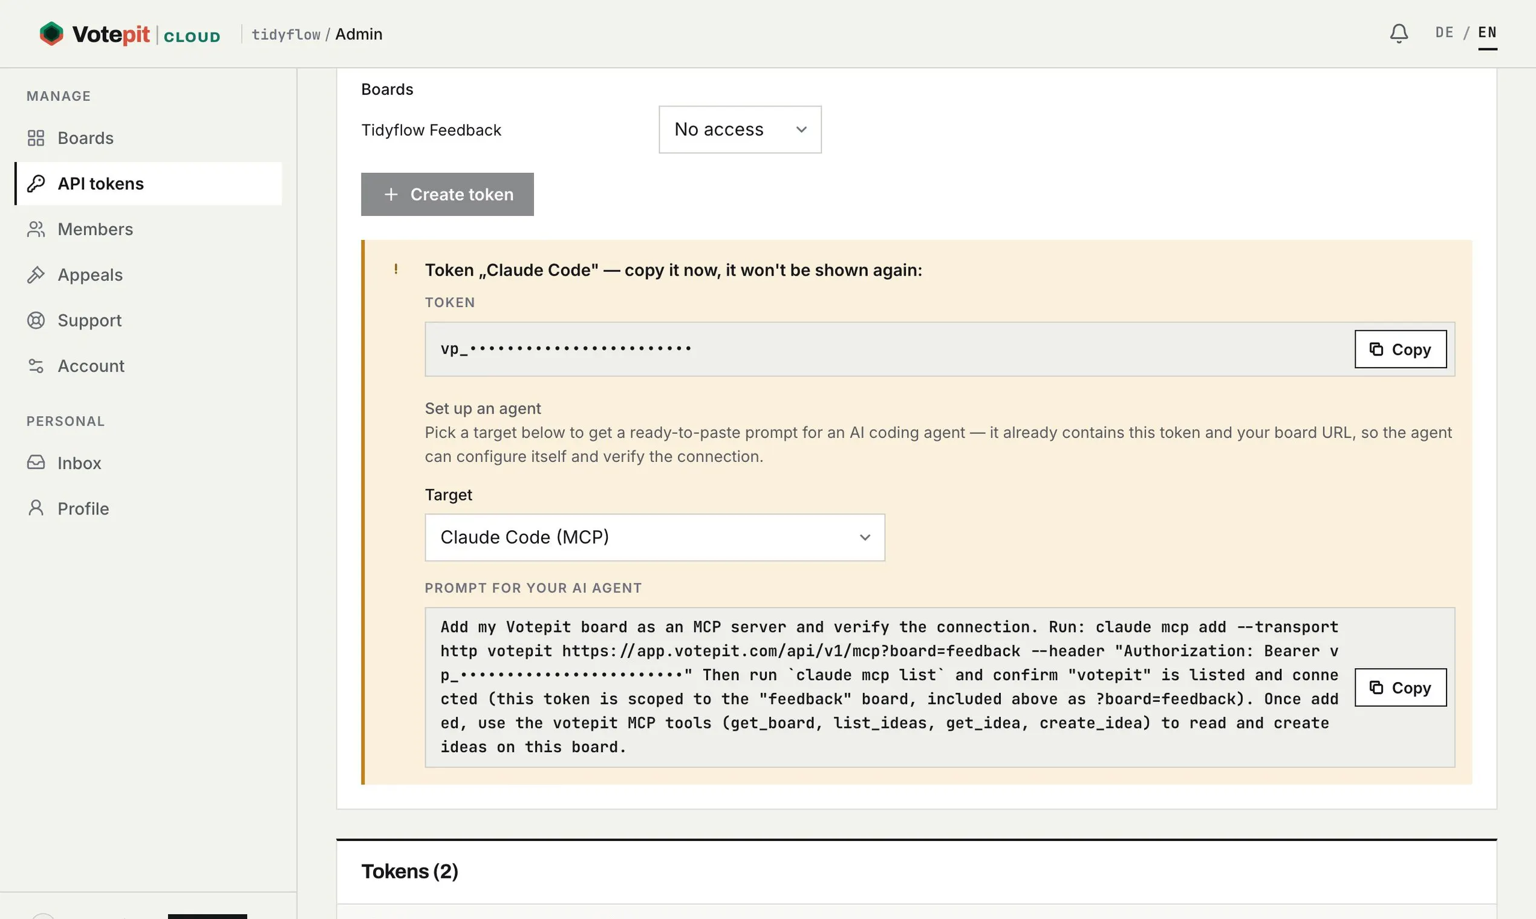Click the warning exclamation icon in token notice
This screenshot has width=1536, height=919.
(395, 270)
